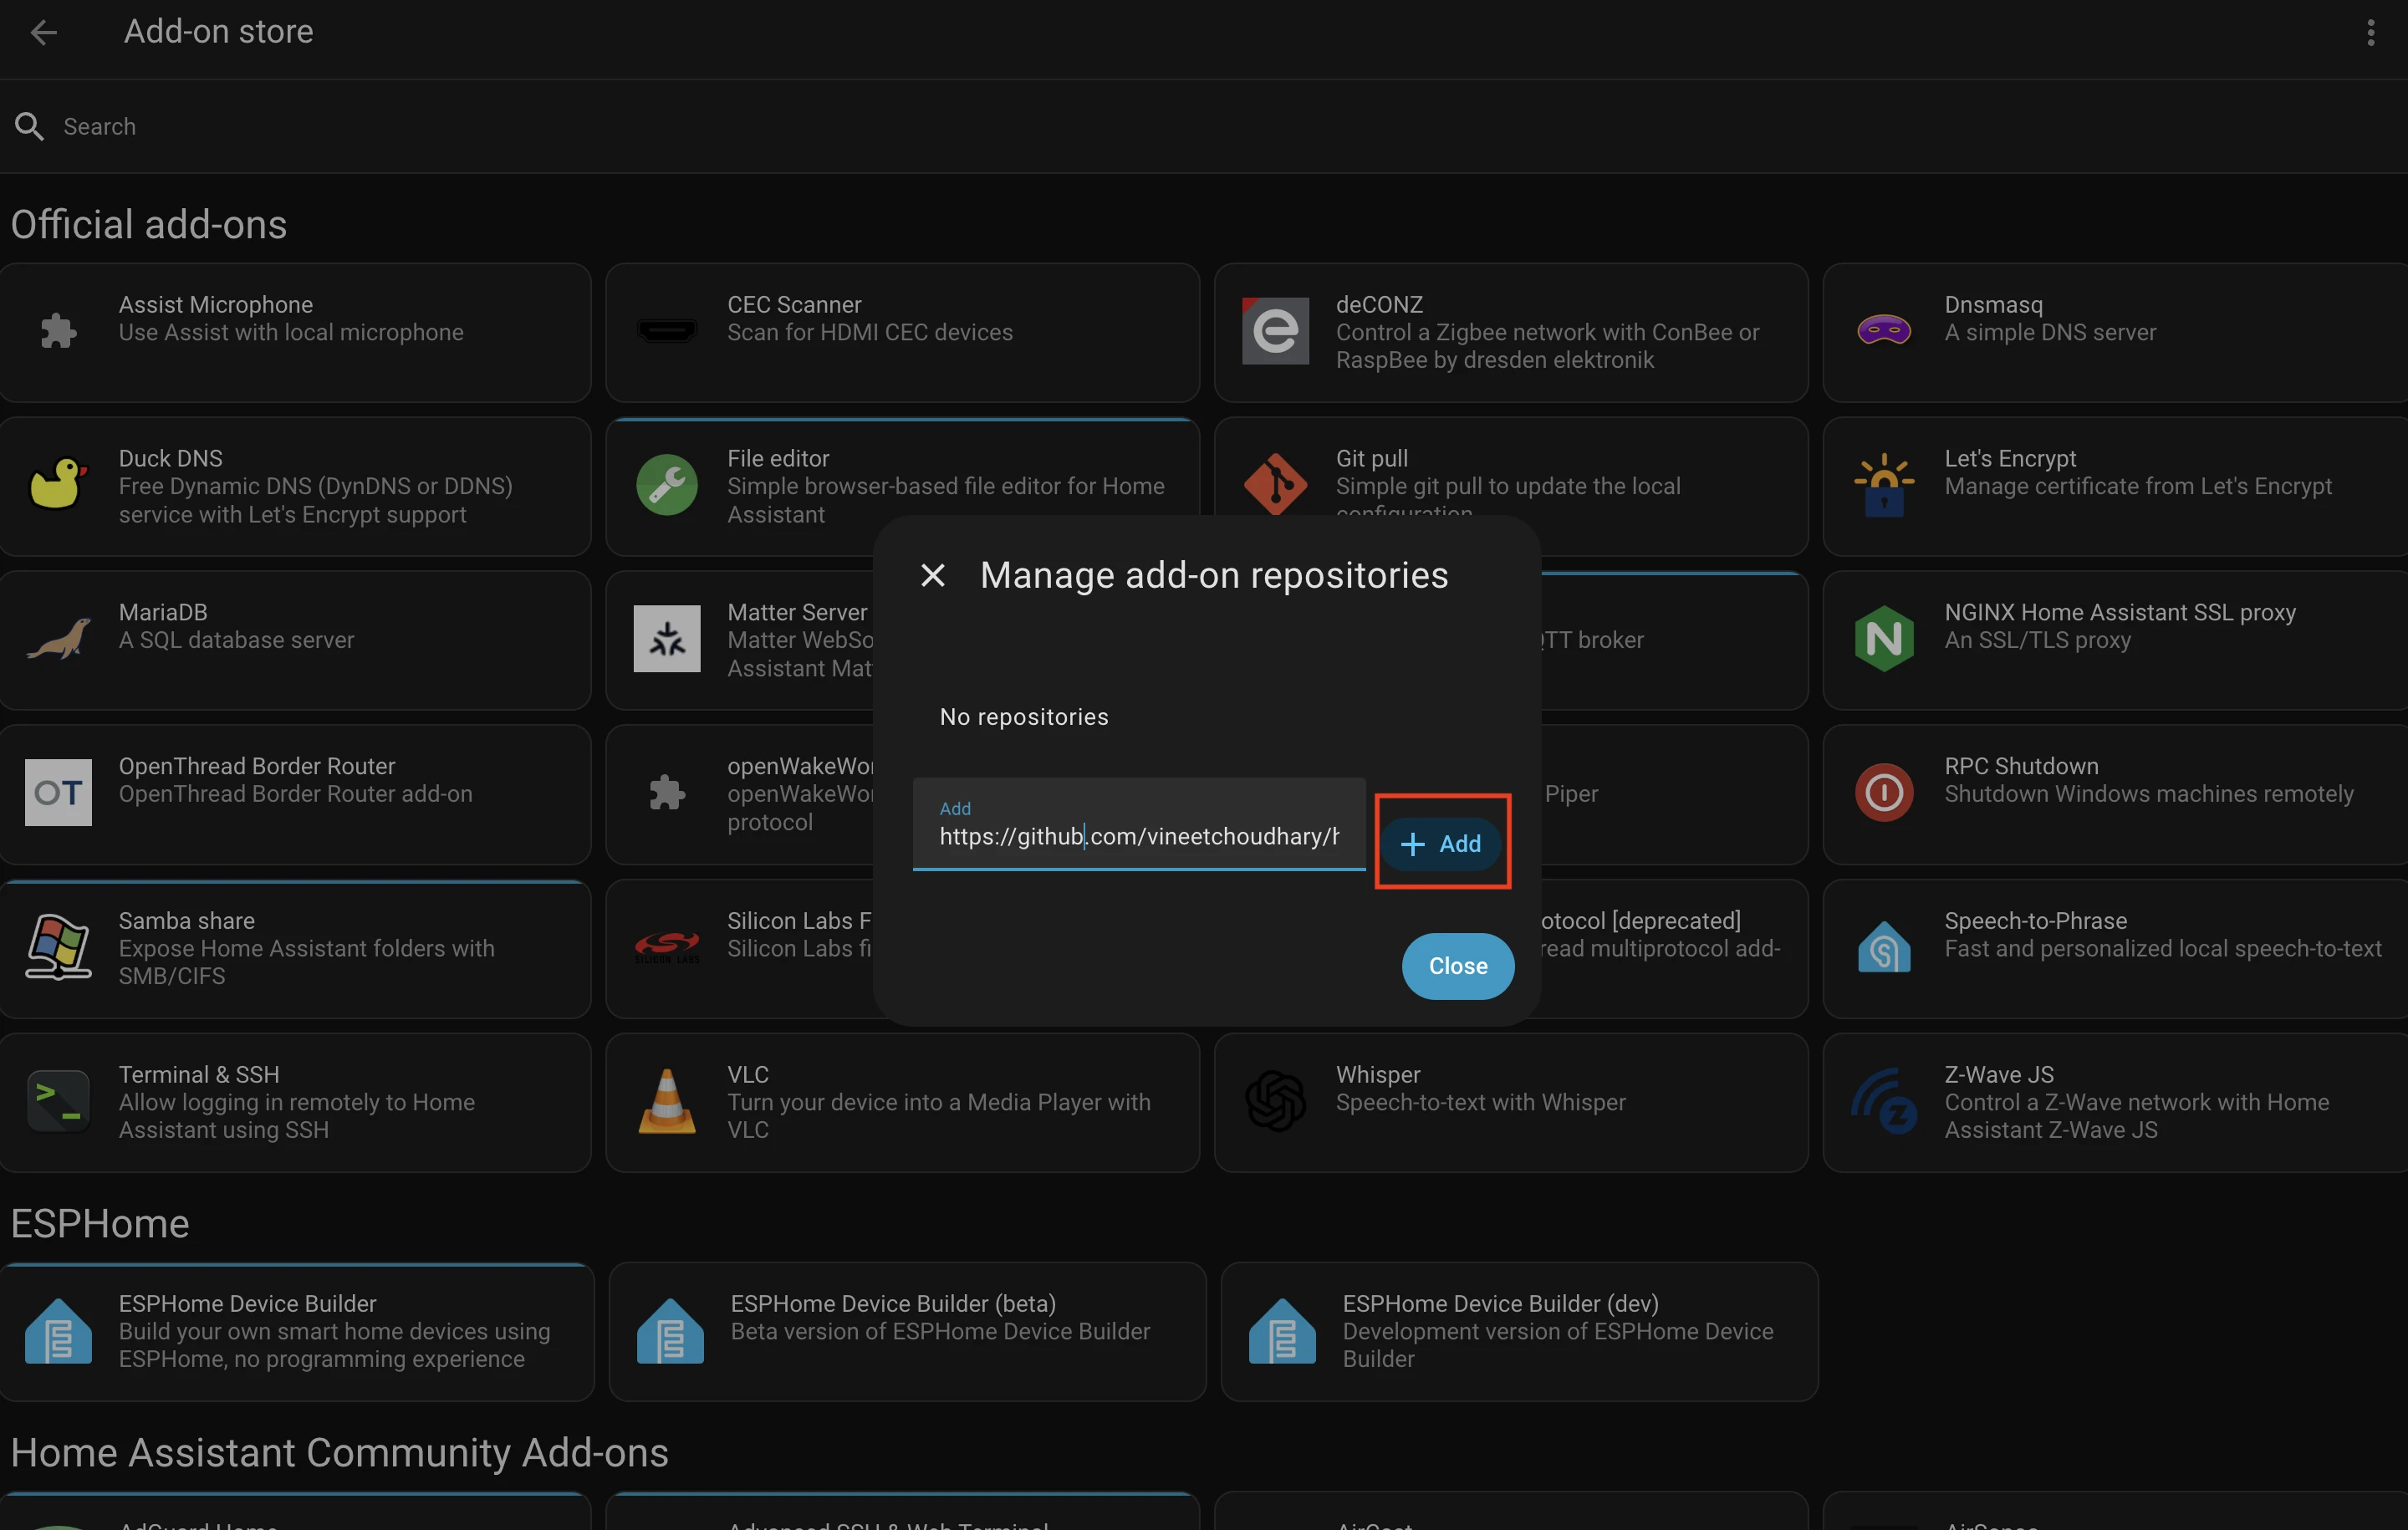Open the OpenThread Border Router title
Screen dimensions: 2408x1530
[x=257, y=766]
